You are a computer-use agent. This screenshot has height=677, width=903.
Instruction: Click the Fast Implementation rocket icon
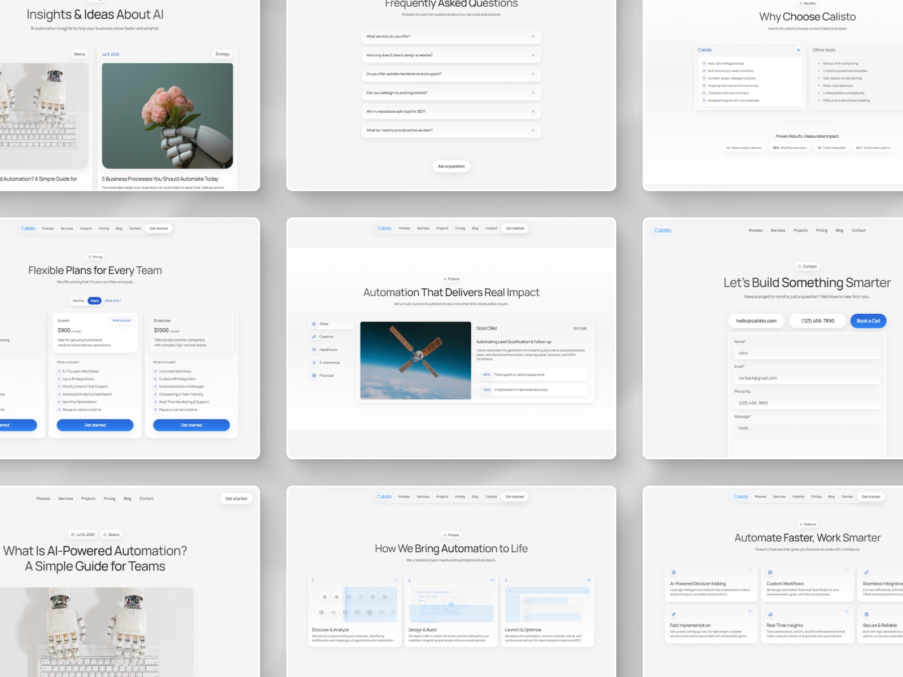[673, 614]
